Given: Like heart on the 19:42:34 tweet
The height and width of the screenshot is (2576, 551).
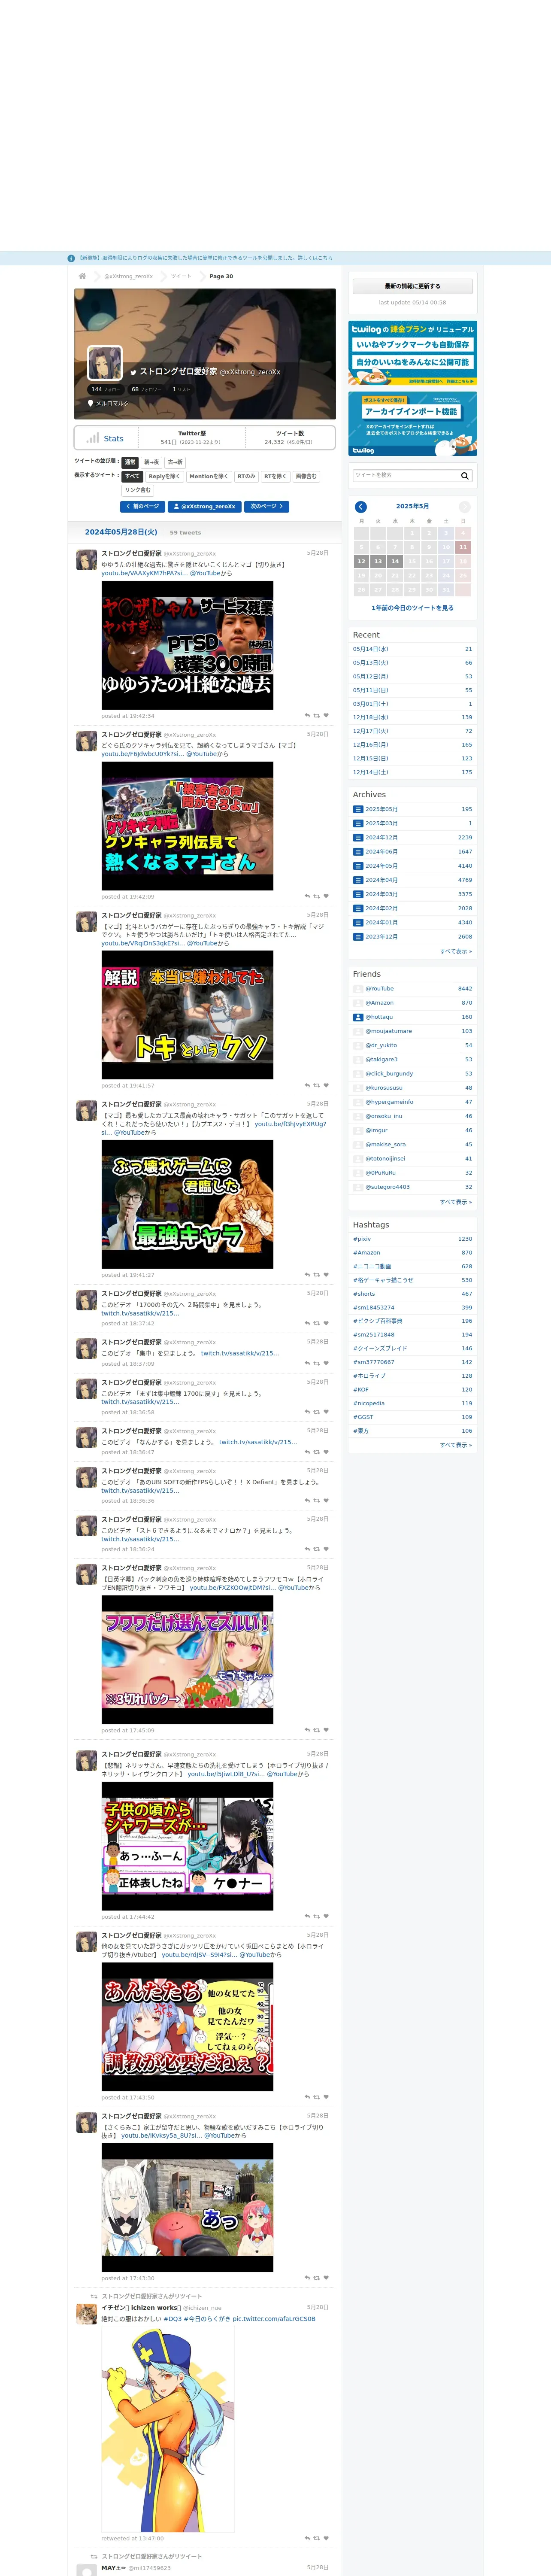Looking at the screenshot, I should (x=326, y=715).
